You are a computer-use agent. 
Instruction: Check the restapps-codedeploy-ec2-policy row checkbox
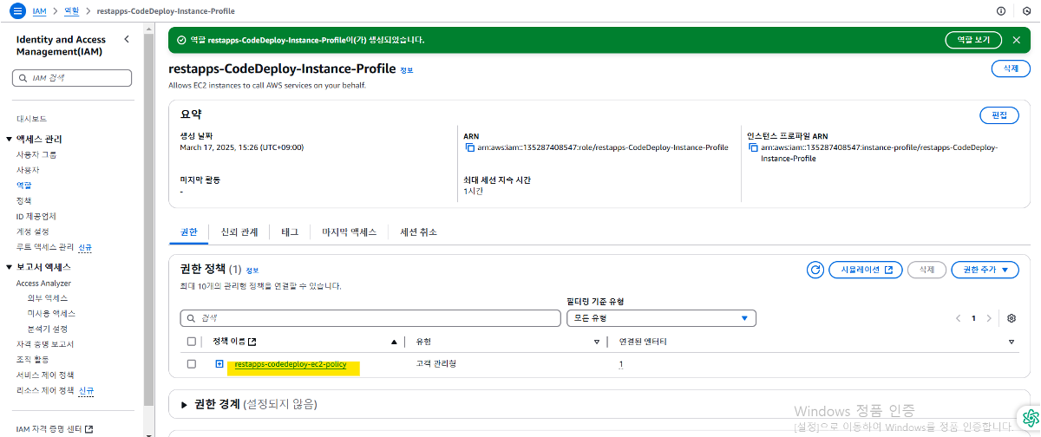pyautogui.click(x=192, y=364)
